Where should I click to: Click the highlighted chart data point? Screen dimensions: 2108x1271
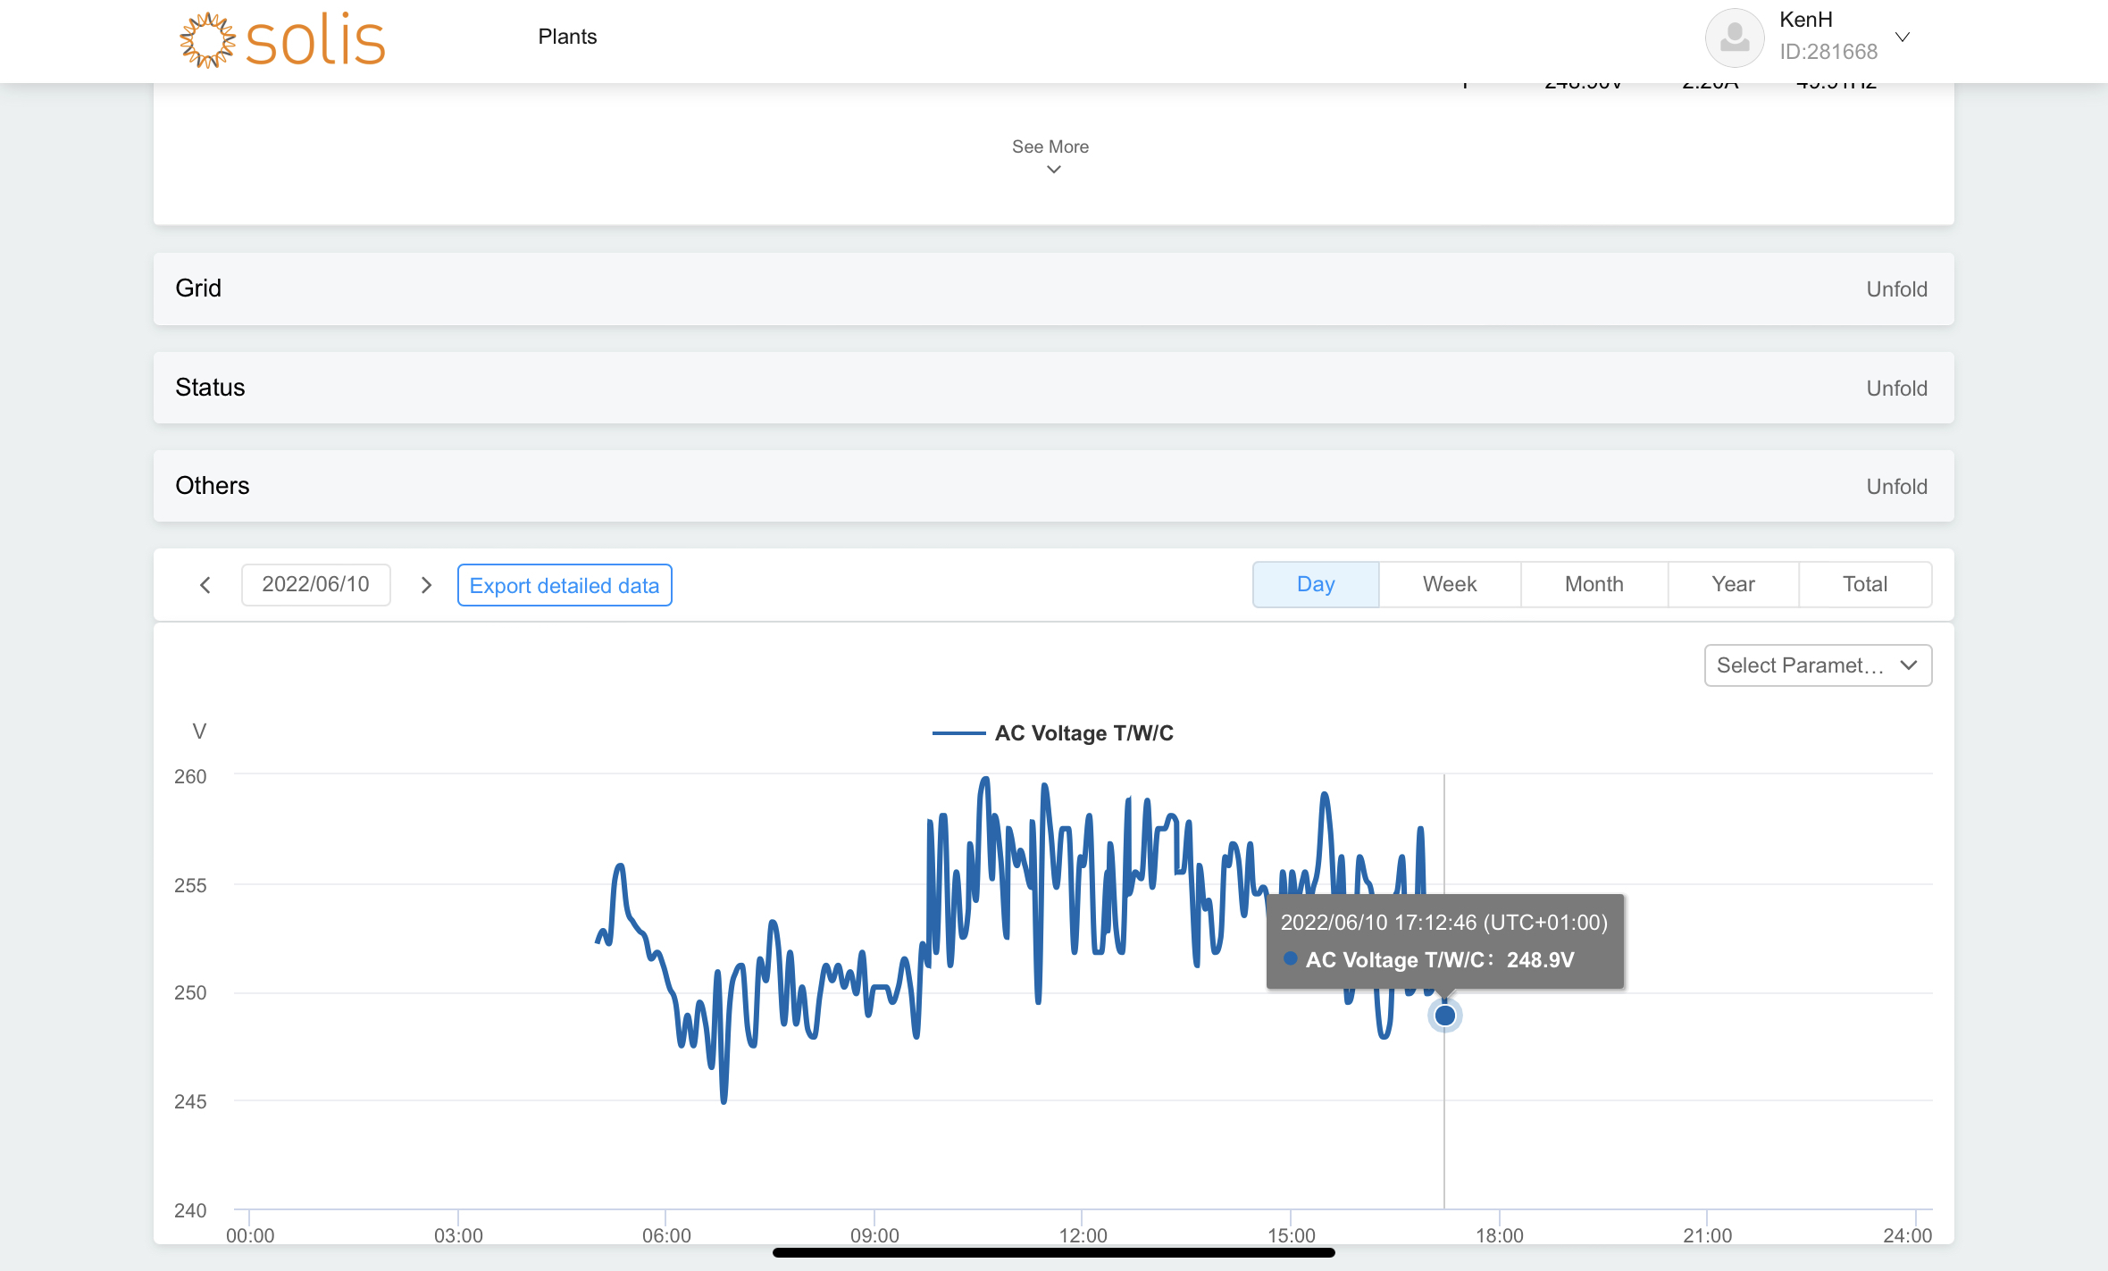[1444, 1016]
